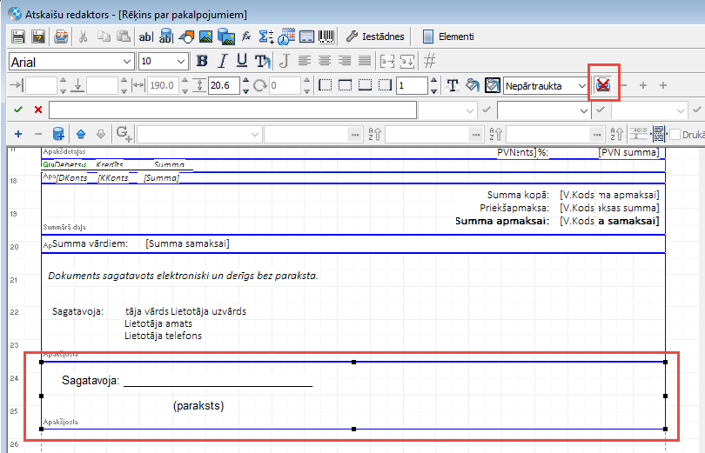Insert a picture element from the toolbar
The image size is (705, 453).
tap(206, 37)
